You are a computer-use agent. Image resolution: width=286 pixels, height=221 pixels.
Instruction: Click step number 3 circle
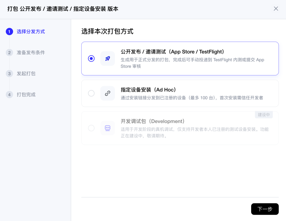click(9, 73)
